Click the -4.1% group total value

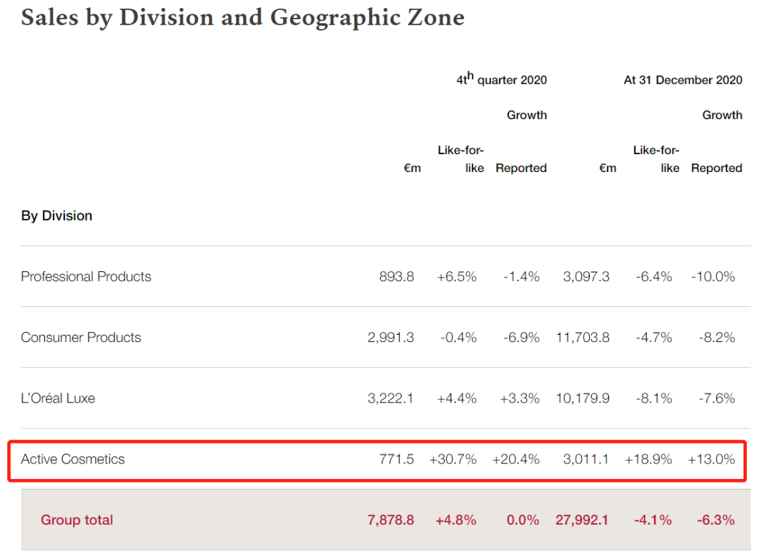tap(653, 520)
